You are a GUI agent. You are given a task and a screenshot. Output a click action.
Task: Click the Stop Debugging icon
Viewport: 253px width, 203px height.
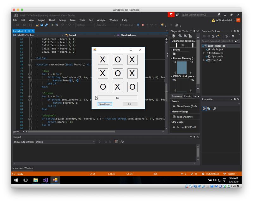(143, 25)
